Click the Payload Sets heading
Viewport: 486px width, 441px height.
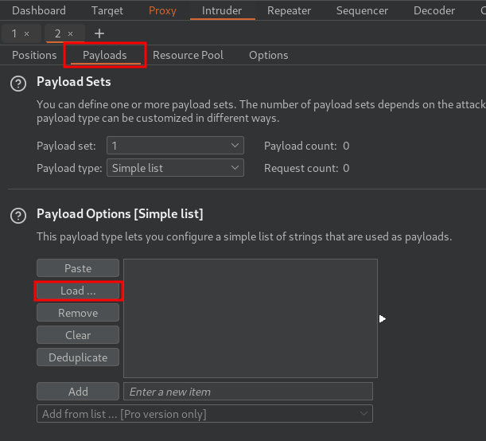pos(74,82)
